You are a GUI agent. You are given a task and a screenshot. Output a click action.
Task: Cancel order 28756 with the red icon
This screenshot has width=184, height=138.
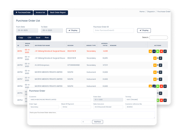[161, 86]
